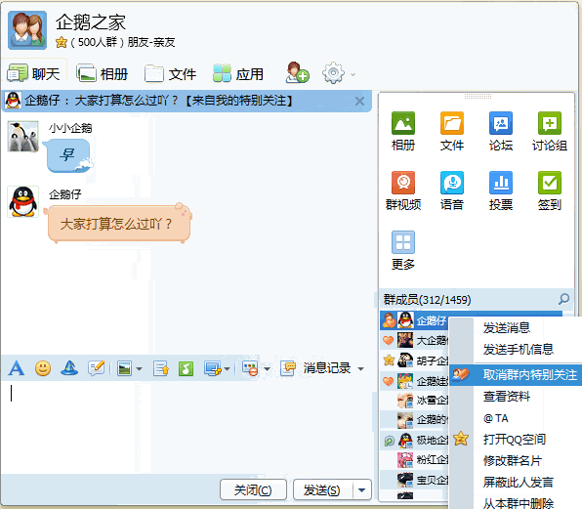Open the send button options dropdown
This screenshot has width=582, height=509.
click(x=362, y=490)
